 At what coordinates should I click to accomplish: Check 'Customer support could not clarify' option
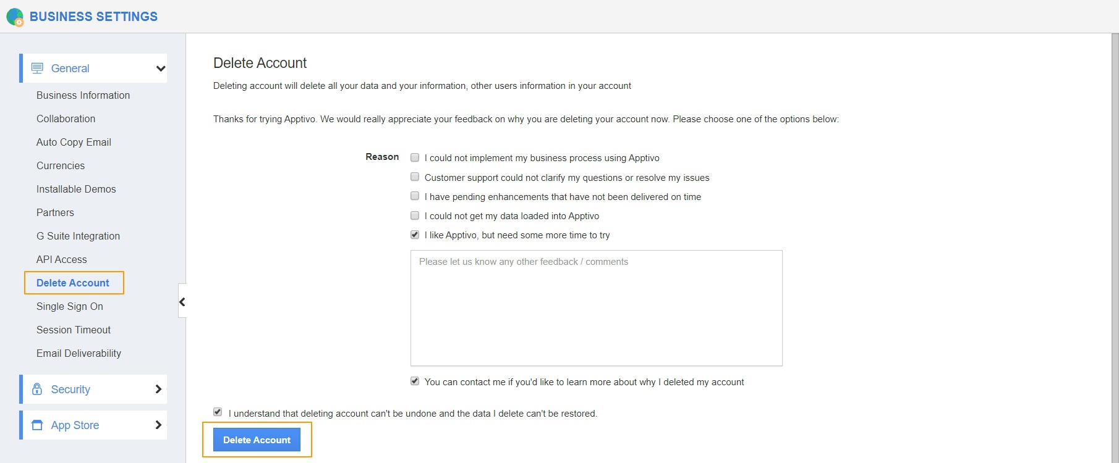pyautogui.click(x=415, y=177)
